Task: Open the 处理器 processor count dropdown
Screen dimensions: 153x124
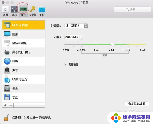Action: click(76, 26)
